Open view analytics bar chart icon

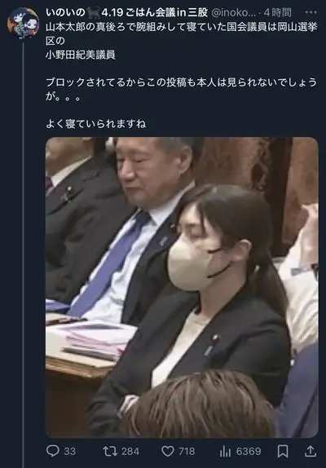click(x=225, y=452)
